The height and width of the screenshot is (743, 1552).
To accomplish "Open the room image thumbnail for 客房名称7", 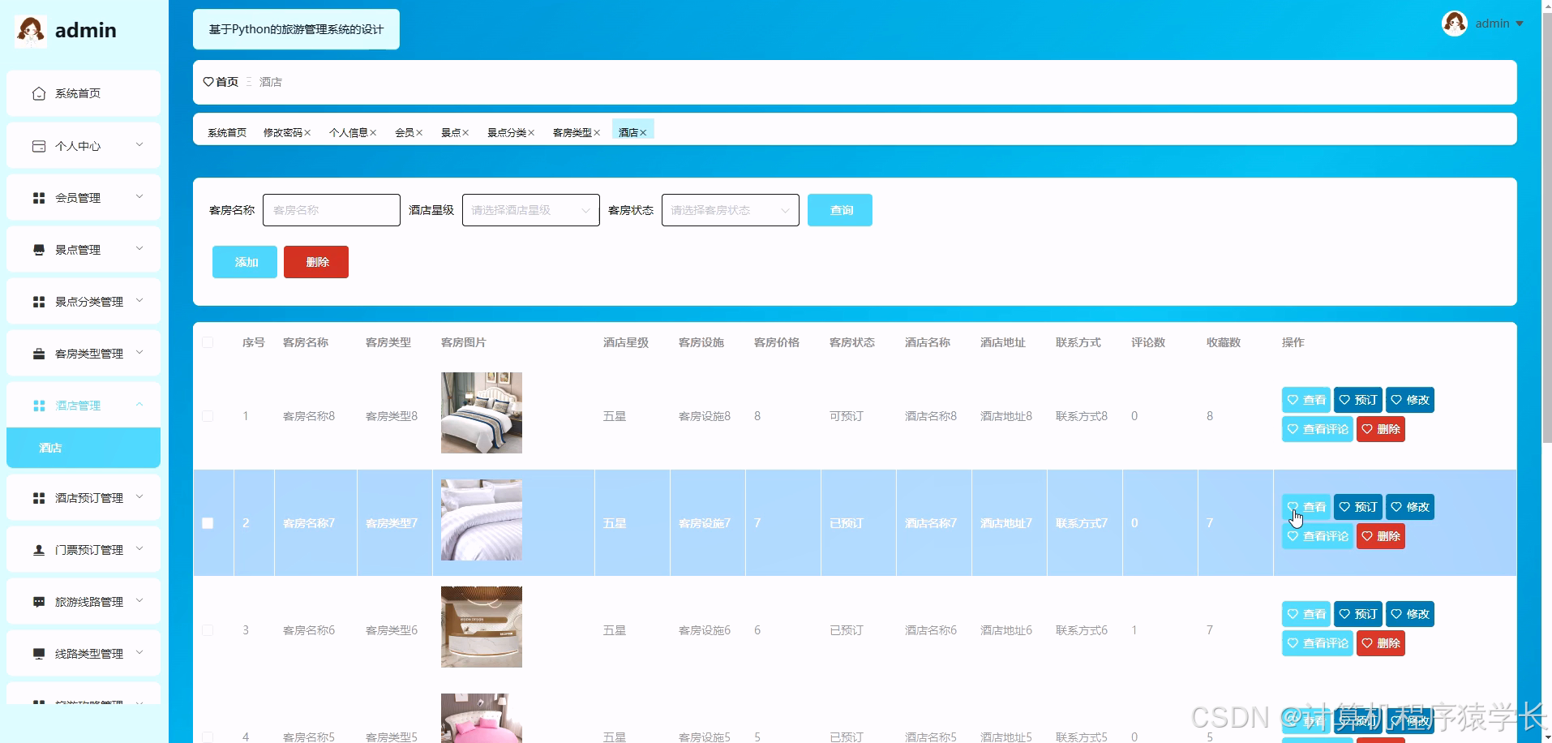I will 482,520.
